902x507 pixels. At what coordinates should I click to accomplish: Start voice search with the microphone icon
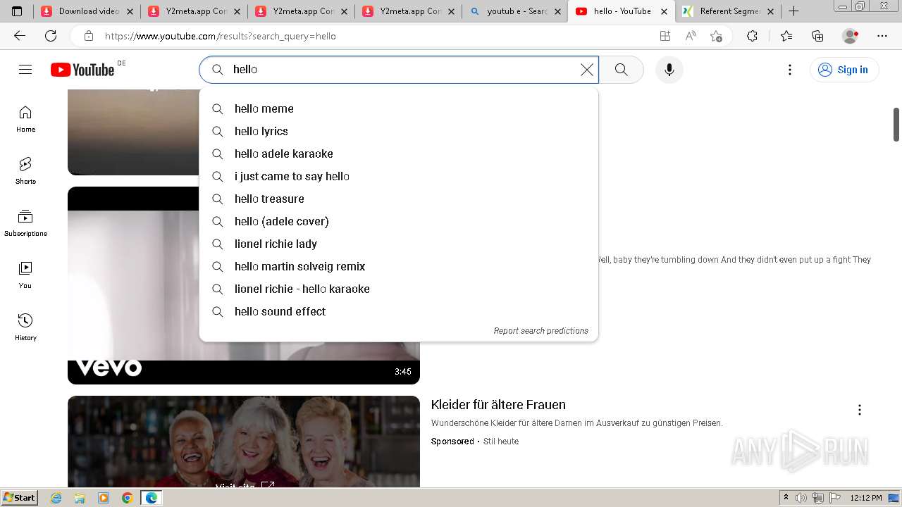[669, 69]
